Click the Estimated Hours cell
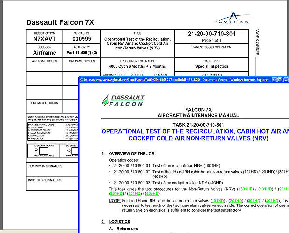 point(44,106)
